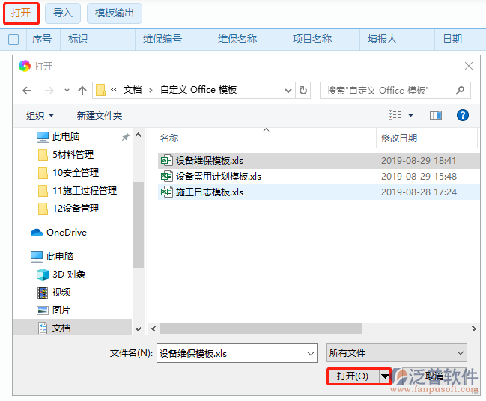Open the 所有文件 file type dropdown
This screenshot has width=486, height=401.
[x=396, y=353]
